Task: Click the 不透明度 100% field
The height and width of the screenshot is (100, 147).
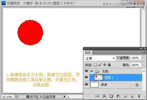Action: click(135, 58)
